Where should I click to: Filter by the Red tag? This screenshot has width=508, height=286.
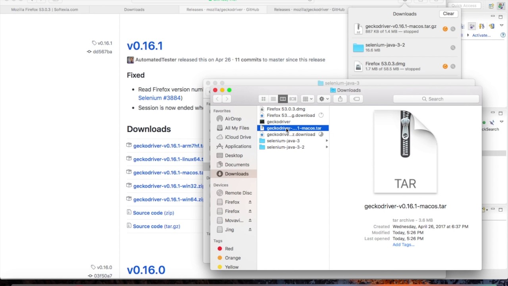[229, 249]
